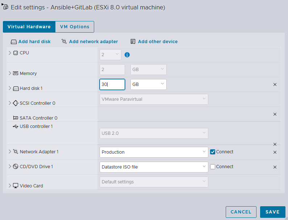Click the Video Card monitor icon

tap(16, 186)
